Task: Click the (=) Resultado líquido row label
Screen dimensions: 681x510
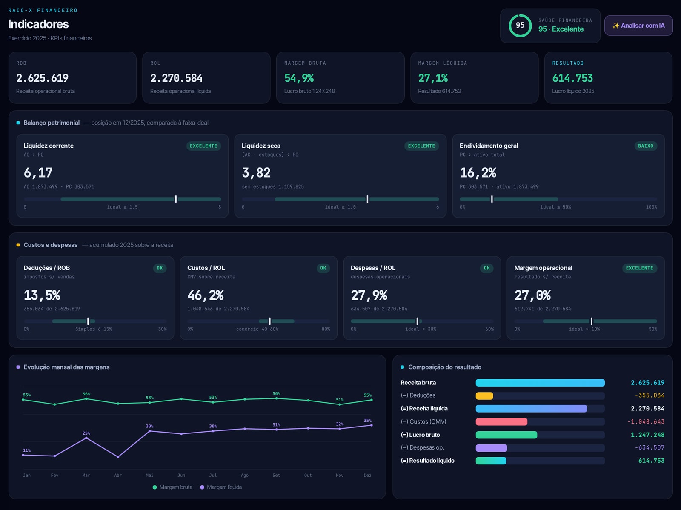Action: (428, 461)
